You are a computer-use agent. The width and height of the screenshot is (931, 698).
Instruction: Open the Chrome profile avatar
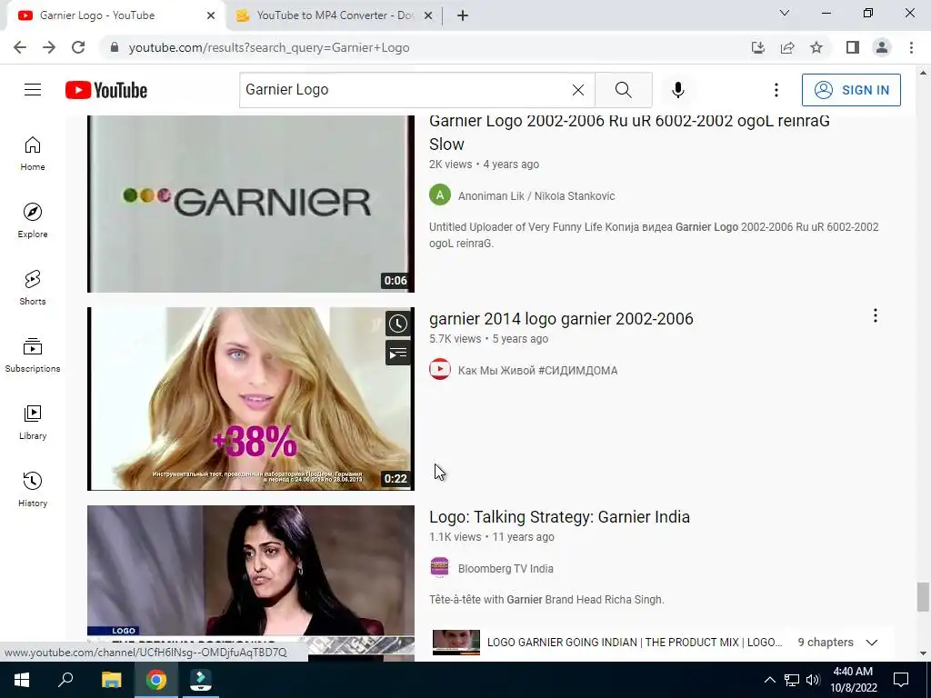click(x=882, y=47)
